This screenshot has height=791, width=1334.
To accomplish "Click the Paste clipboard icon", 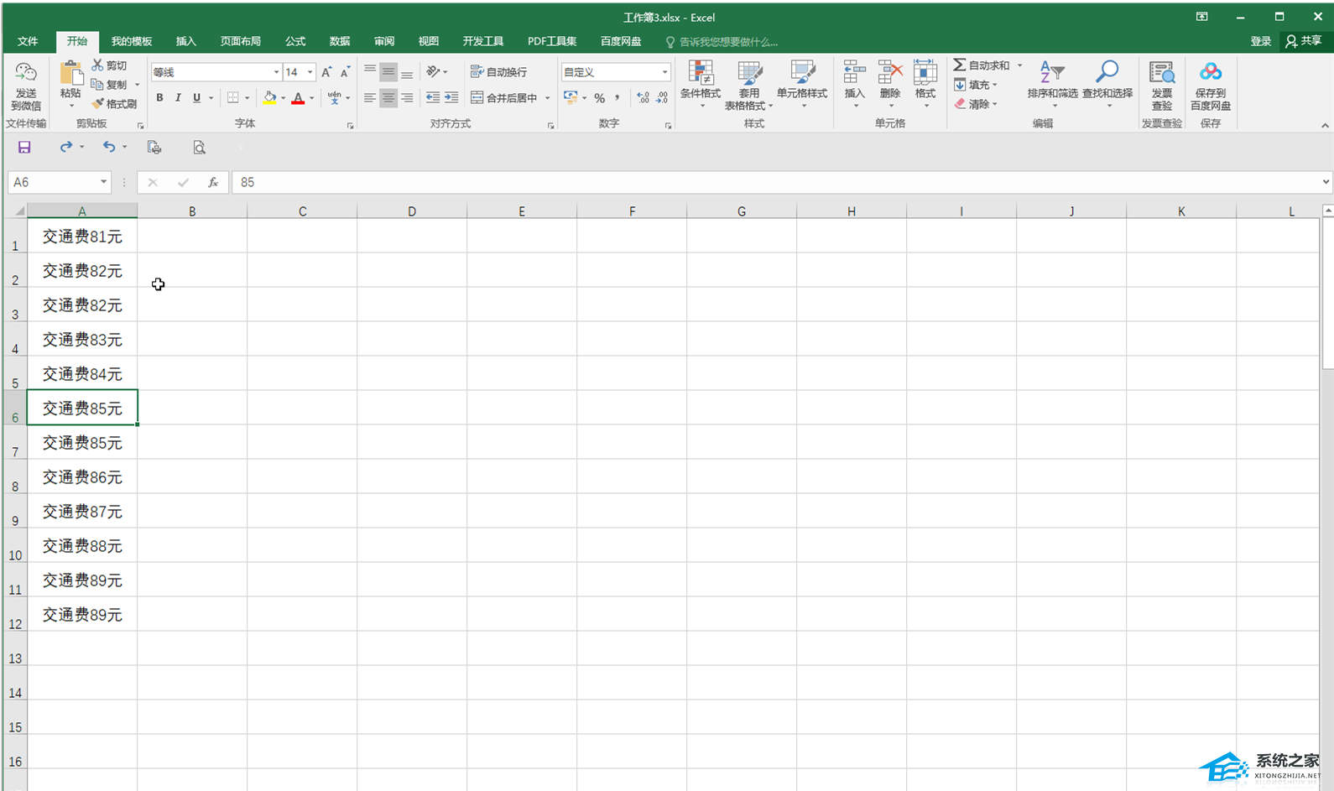I will [x=70, y=72].
